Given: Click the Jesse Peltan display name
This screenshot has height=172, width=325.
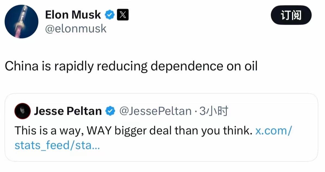Looking at the screenshot, I should coord(68,111).
